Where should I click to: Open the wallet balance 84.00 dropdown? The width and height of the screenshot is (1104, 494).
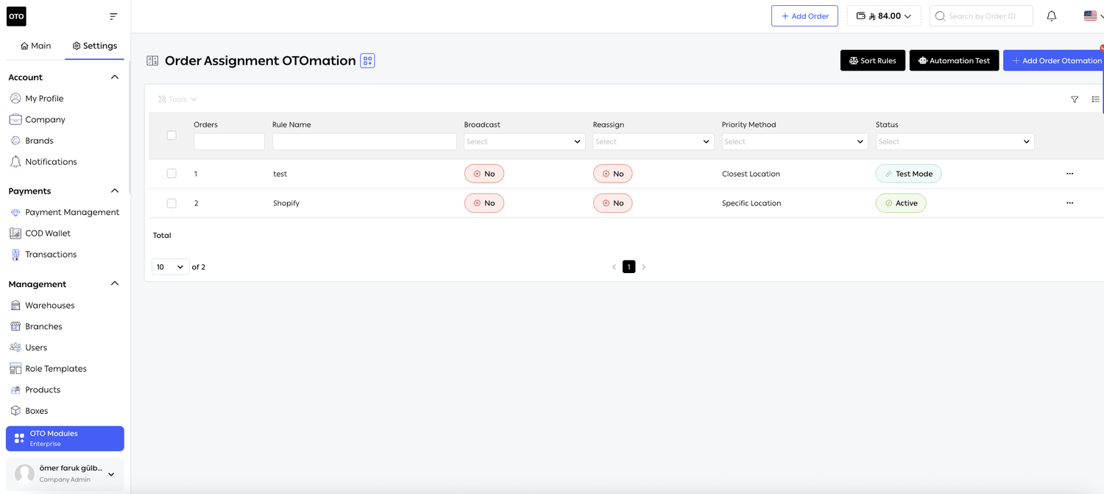(884, 16)
